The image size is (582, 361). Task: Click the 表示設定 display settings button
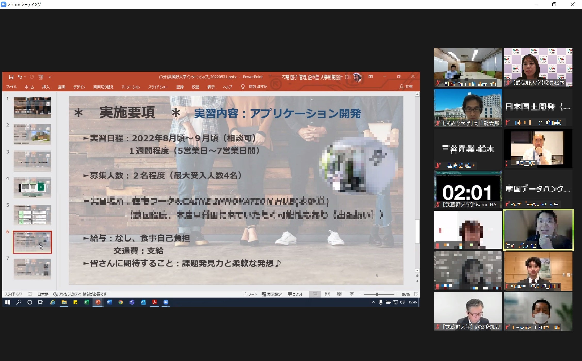pyautogui.click(x=272, y=294)
